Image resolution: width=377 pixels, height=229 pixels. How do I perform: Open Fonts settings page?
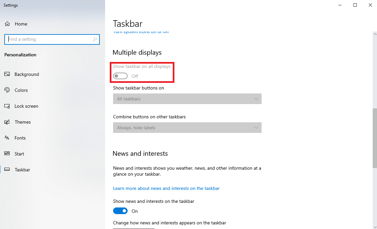(x=20, y=138)
